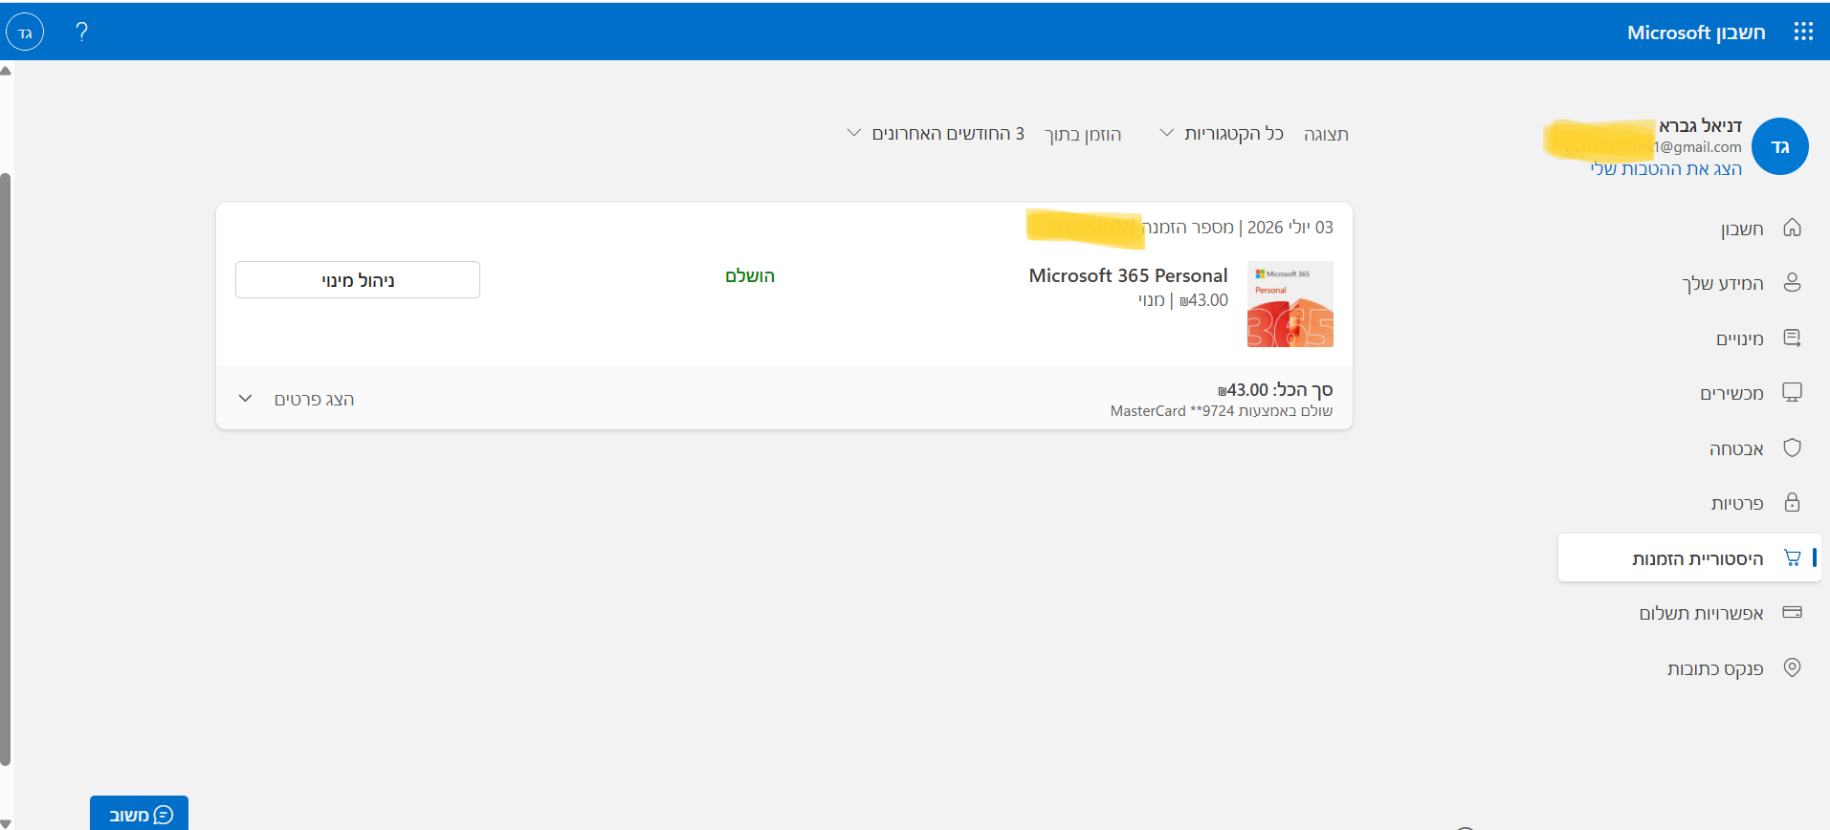This screenshot has width=1830, height=830.
Task: Click the location pin icon beside פנקס כתובות
Action: [1792, 667]
